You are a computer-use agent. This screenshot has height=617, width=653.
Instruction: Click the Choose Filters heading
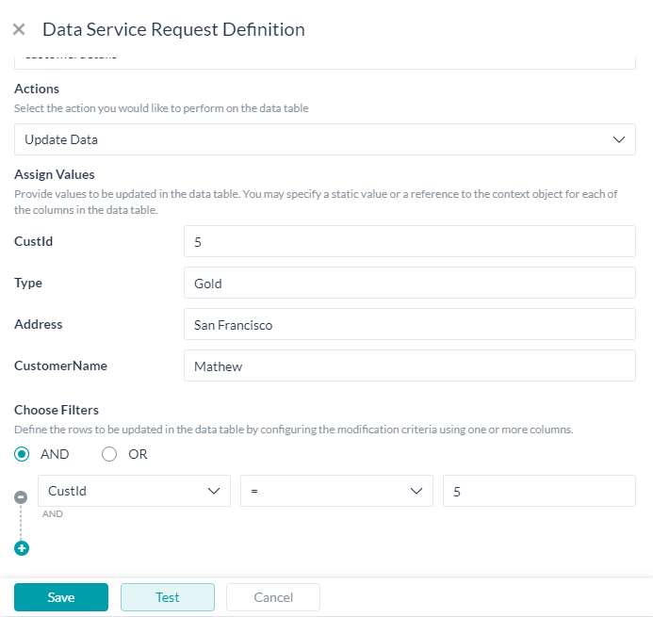pyautogui.click(x=57, y=410)
